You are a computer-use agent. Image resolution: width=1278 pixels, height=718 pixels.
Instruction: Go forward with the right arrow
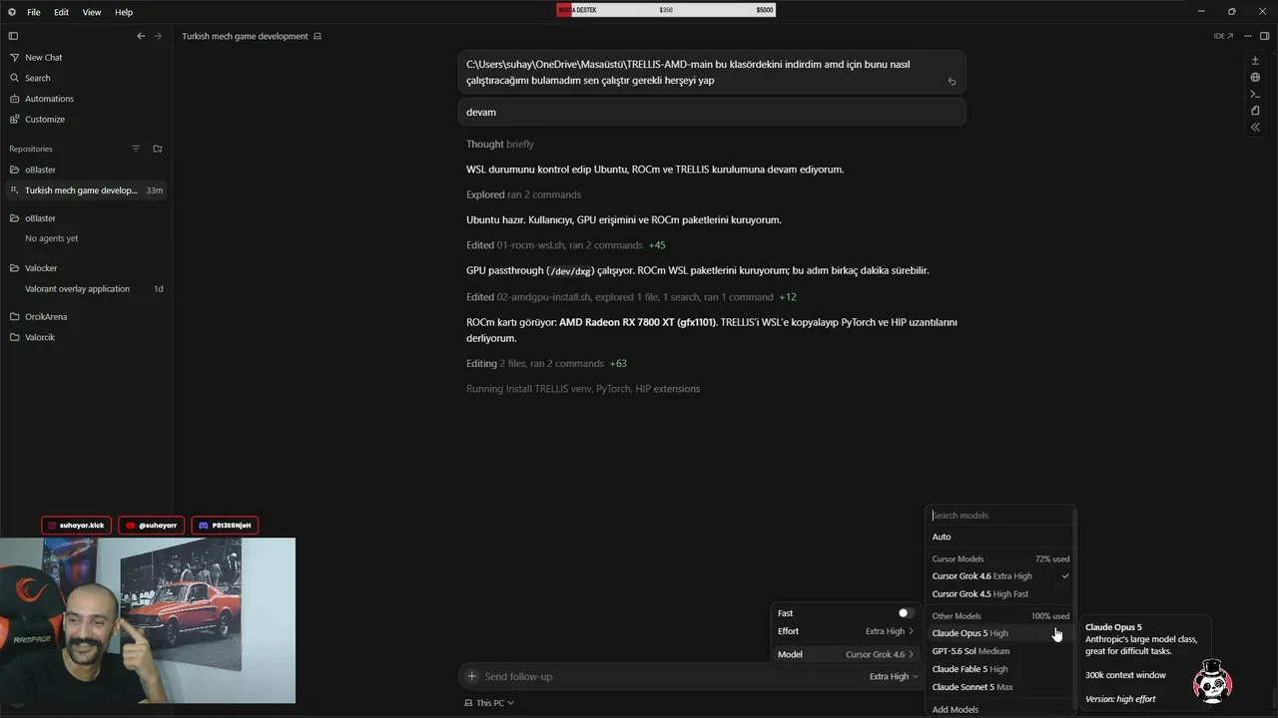(x=158, y=36)
